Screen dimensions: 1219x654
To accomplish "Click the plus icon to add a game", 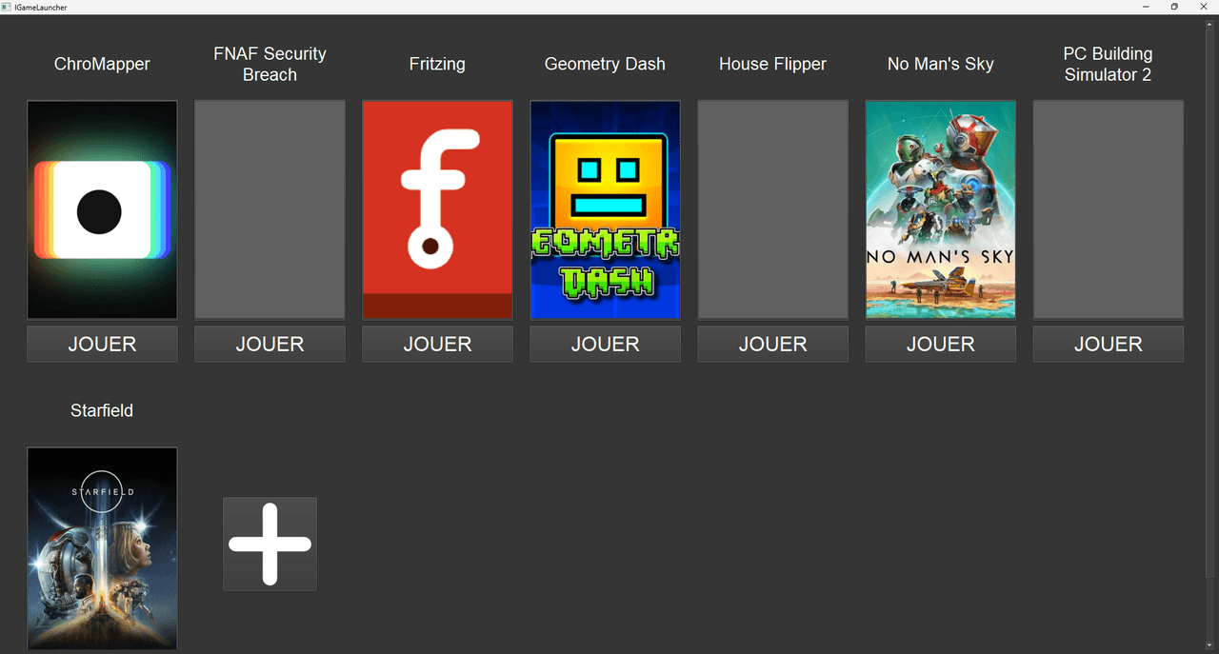I will (x=270, y=544).
